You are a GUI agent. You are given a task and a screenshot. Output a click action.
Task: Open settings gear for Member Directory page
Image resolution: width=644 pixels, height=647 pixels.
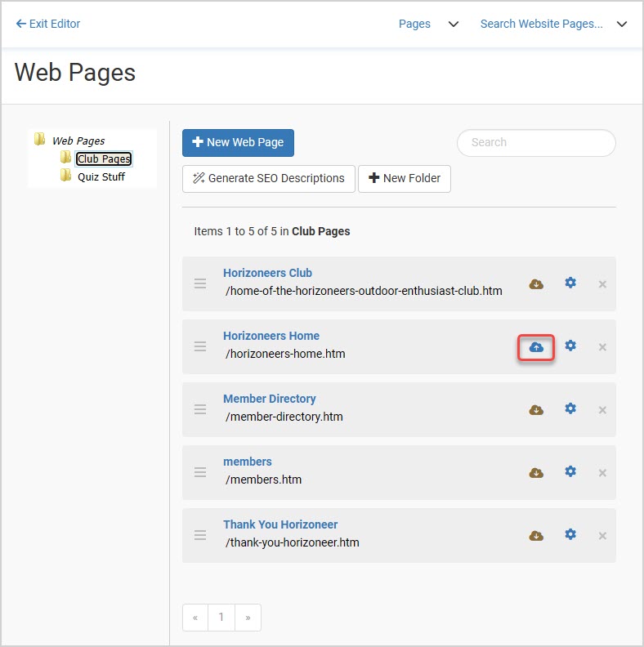[x=570, y=408]
